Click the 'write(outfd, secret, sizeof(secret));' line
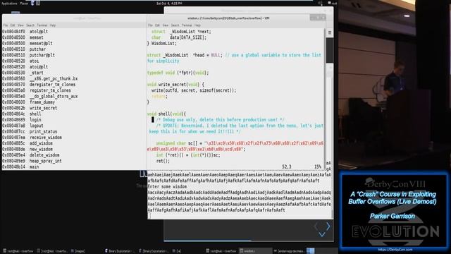451x254 pixels. pos(194,90)
